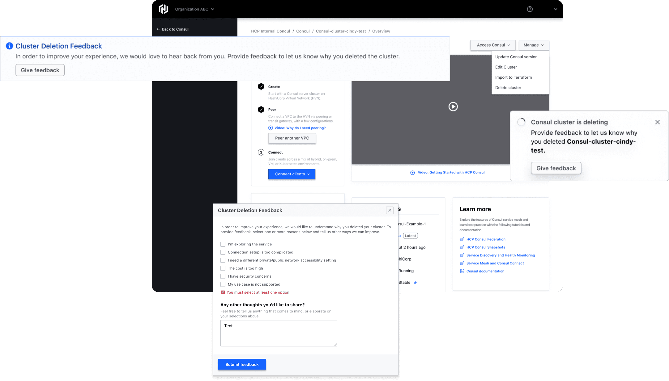The width and height of the screenshot is (669, 381).
Task: Open the HCP Consul Federation link
Action: click(486, 239)
